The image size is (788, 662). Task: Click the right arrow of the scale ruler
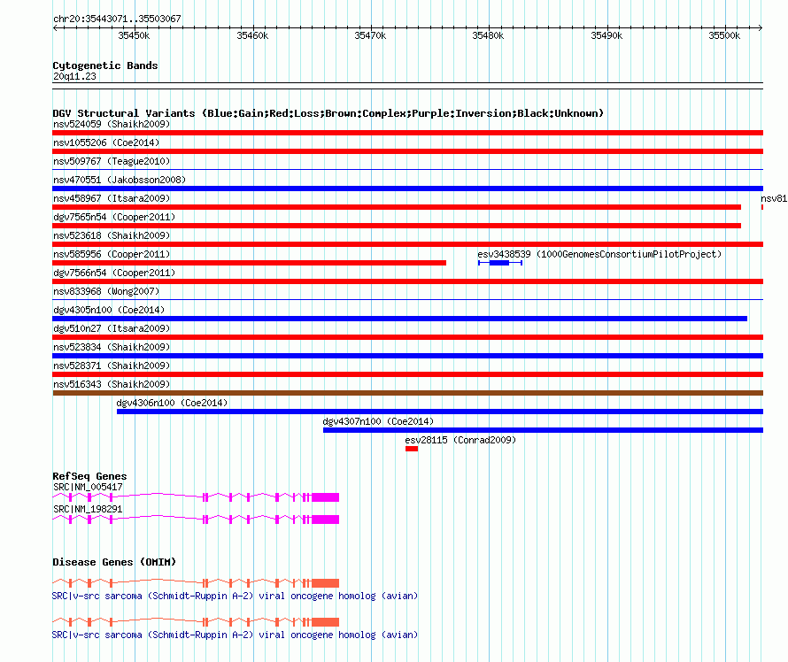point(761,27)
